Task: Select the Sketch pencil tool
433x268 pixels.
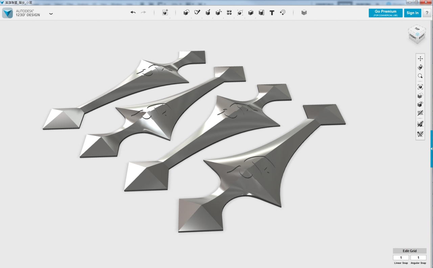Action: click(197, 12)
